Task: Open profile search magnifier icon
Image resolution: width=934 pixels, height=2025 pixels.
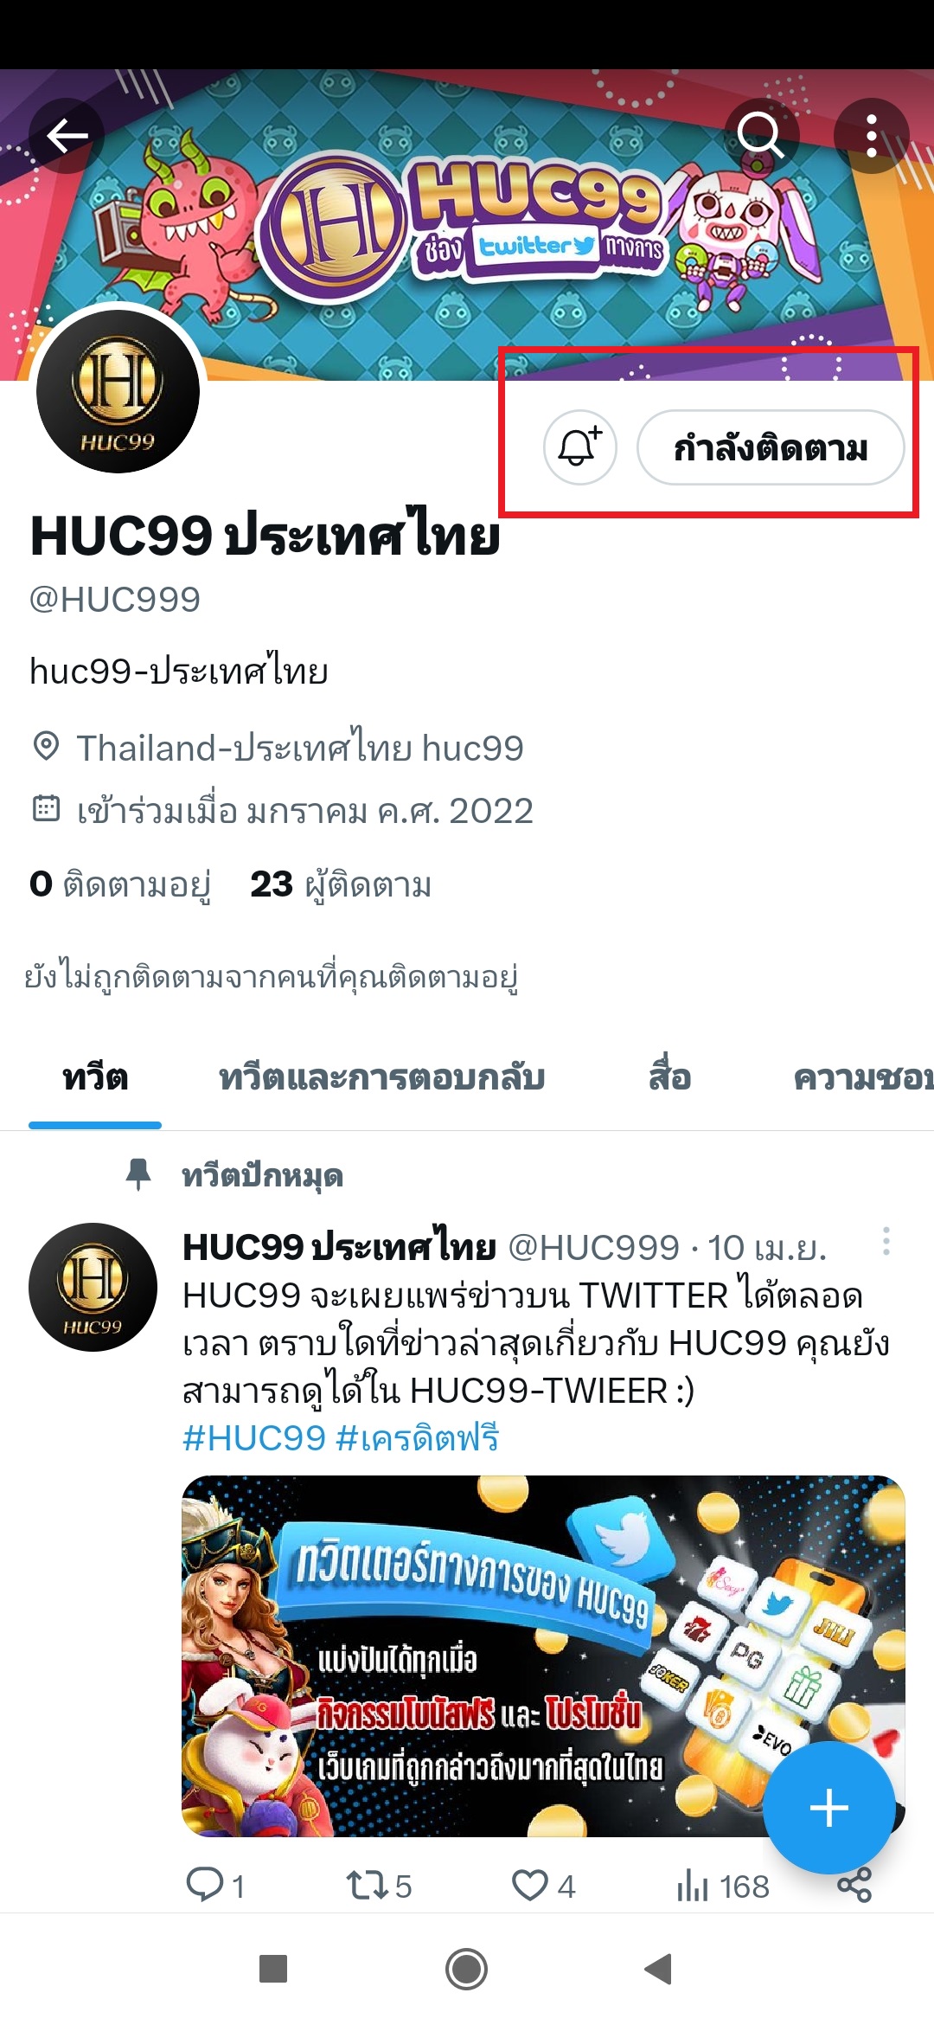Action: pos(761,136)
